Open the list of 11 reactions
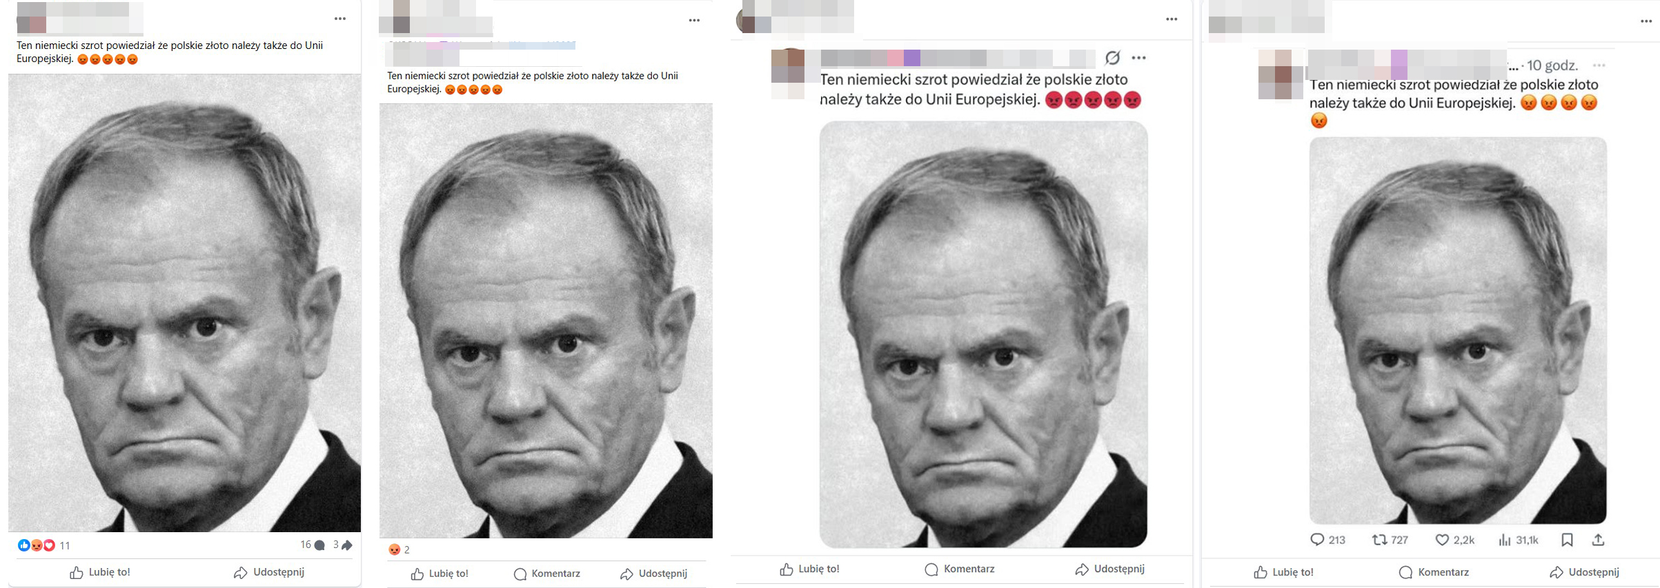Viewport: 1660px width, 588px height. (x=43, y=545)
